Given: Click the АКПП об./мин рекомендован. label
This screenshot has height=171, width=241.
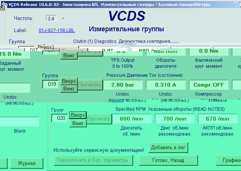Looking at the screenshot, I should point(218,131).
